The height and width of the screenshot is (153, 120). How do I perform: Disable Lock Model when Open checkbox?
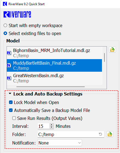click(11, 102)
